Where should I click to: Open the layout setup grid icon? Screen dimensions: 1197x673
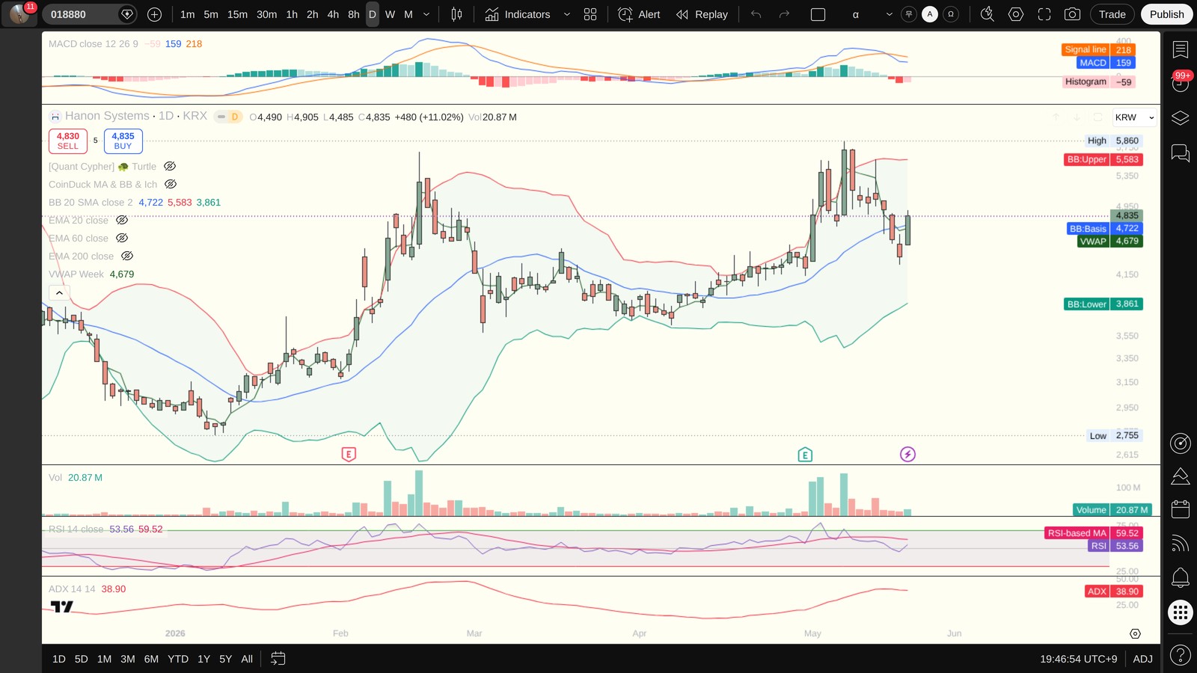point(590,14)
